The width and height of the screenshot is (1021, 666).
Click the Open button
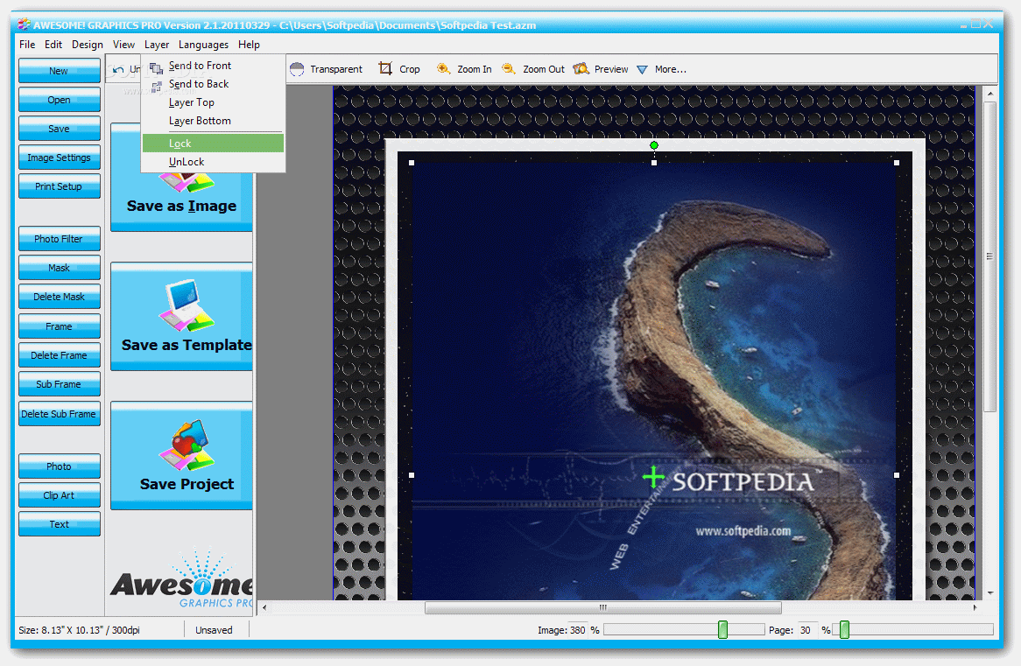coord(60,100)
